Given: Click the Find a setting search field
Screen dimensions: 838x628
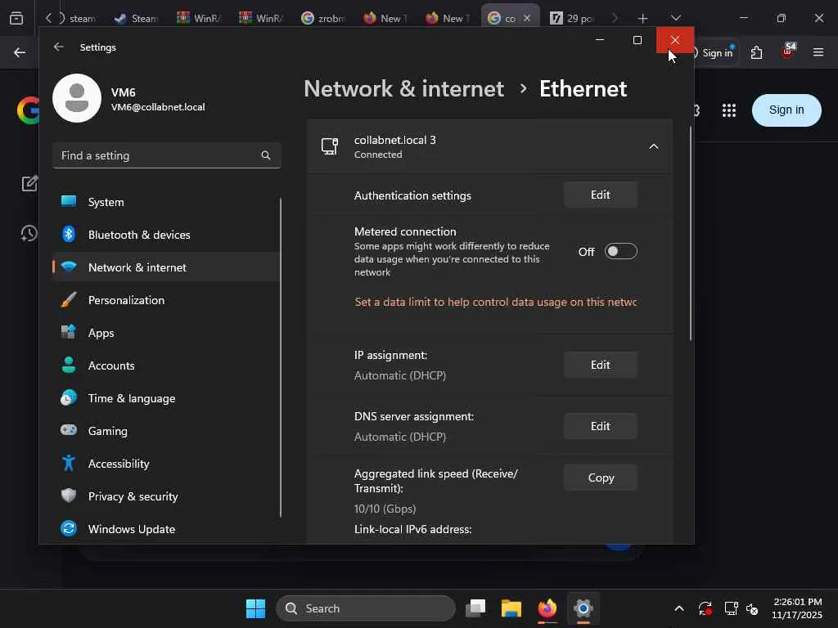Looking at the screenshot, I should click(x=155, y=155).
